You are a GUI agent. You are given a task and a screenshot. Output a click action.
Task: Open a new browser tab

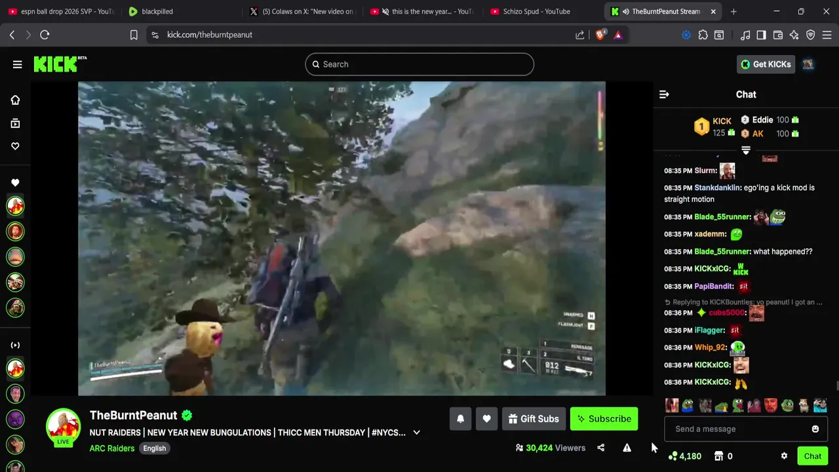(733, 11)
